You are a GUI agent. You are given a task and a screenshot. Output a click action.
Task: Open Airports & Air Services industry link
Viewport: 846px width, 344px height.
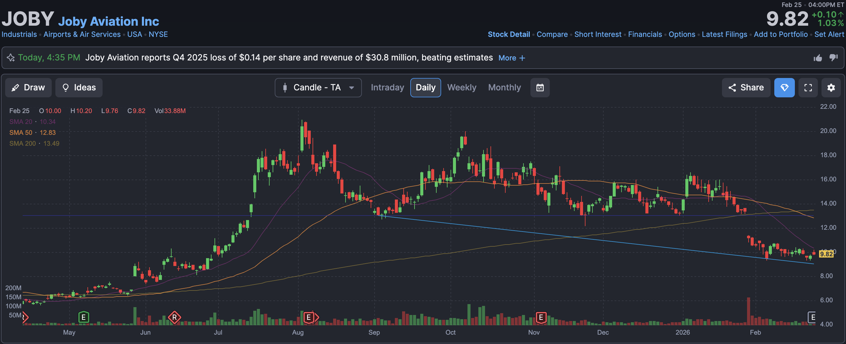coord(82,34)
